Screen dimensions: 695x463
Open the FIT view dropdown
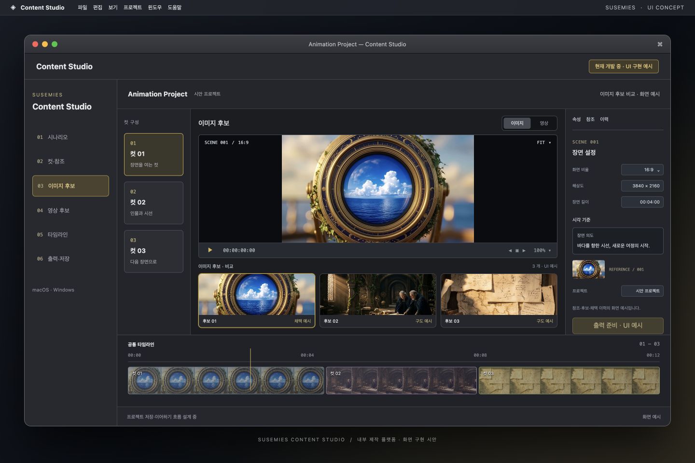point(544,143)
